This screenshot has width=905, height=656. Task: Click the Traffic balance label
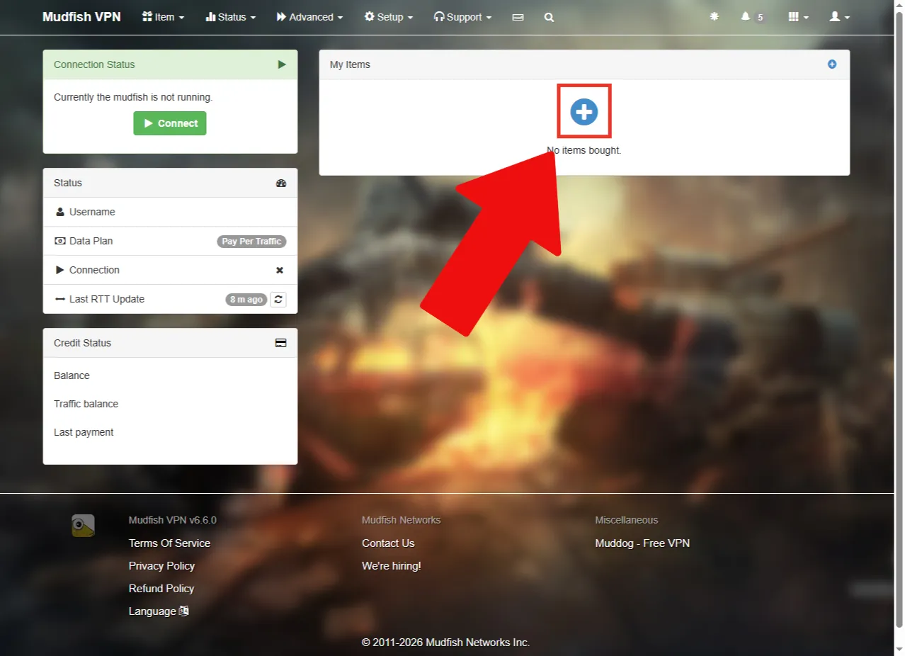86,404
